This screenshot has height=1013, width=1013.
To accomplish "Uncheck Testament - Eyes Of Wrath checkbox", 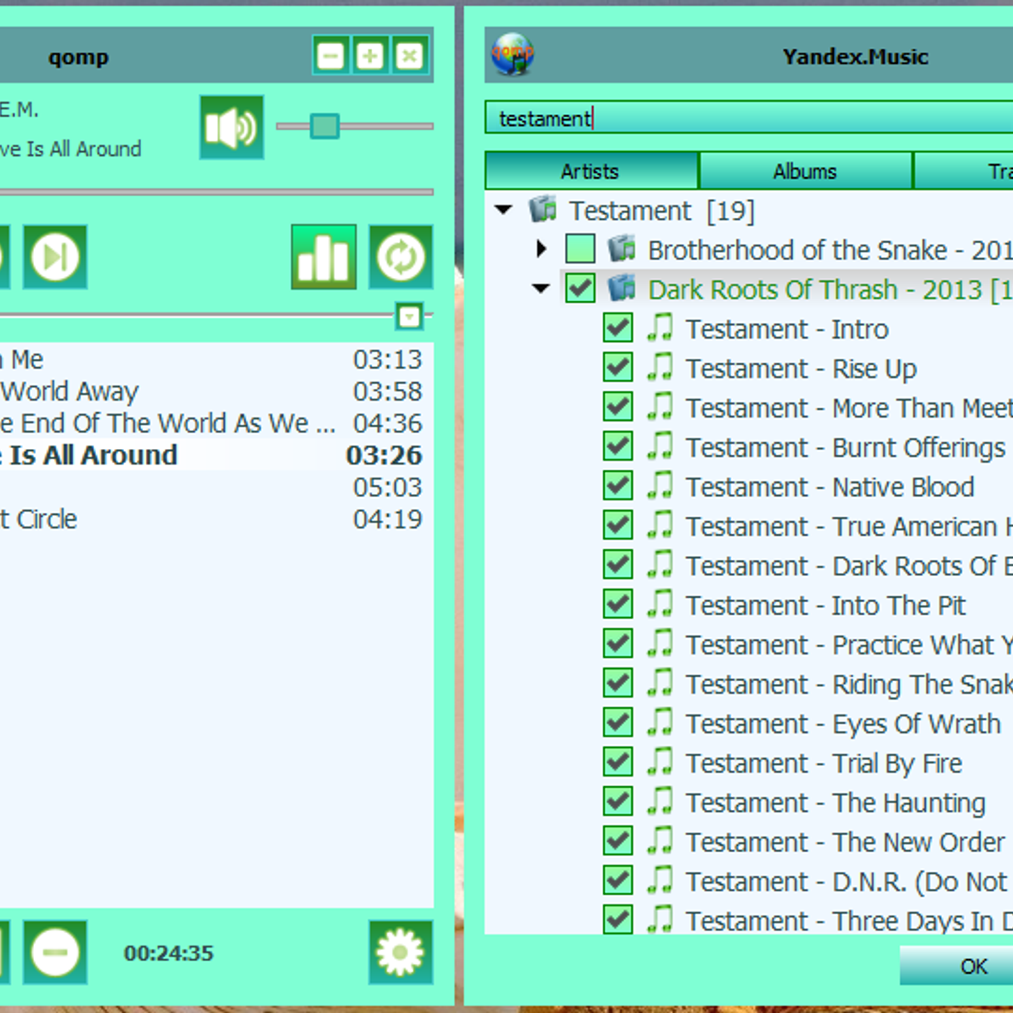I will 618,722.
